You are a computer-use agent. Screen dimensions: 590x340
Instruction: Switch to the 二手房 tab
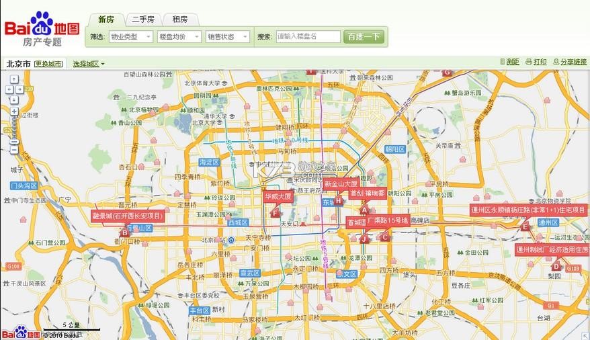[143, 19]
